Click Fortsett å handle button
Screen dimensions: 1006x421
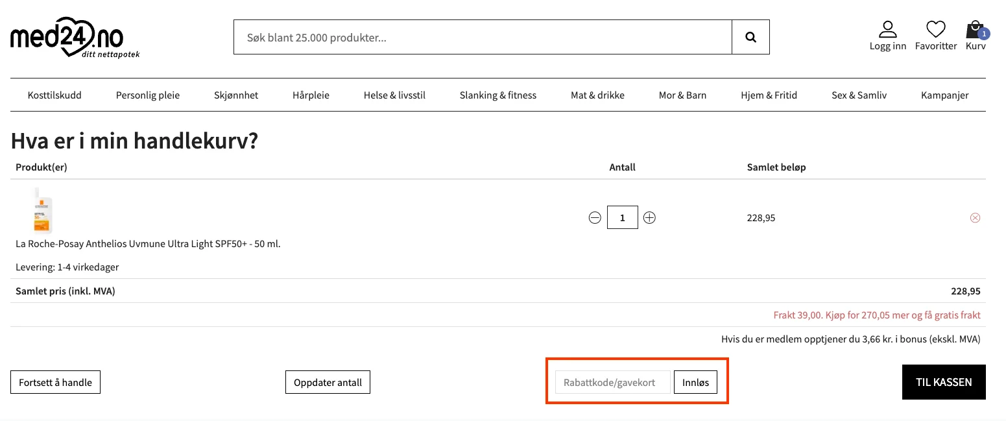pyautogui.click(x=55, y=382)
